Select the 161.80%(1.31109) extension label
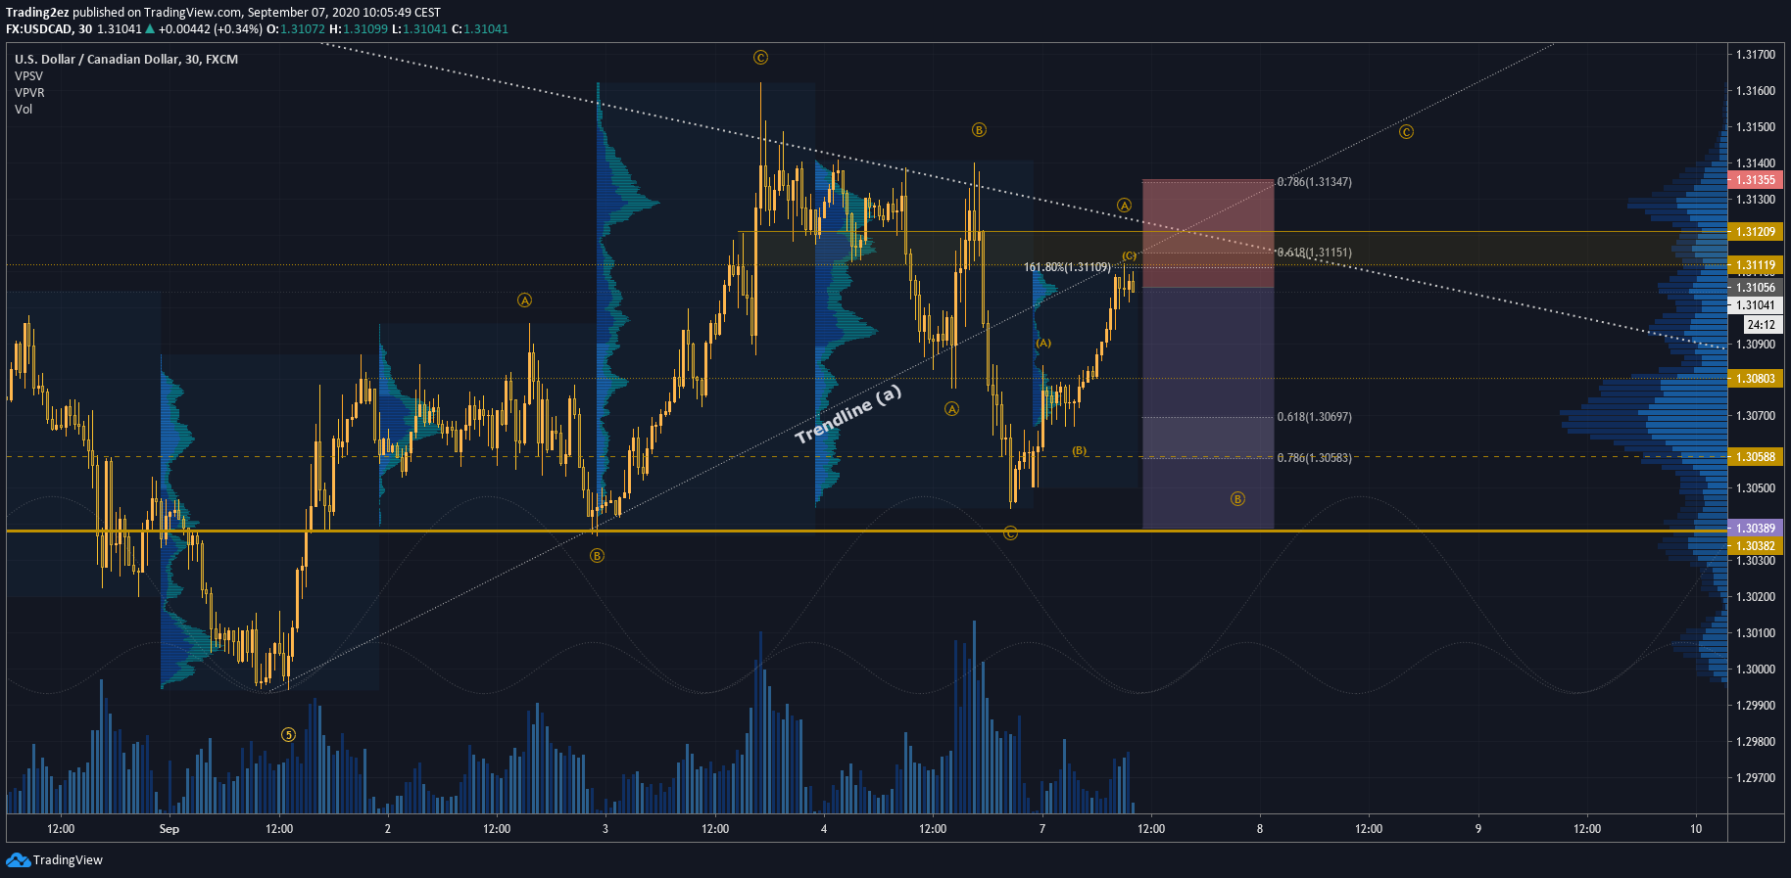The height and width of the screenshot is (878, 1791). (x=1067, y=267)
